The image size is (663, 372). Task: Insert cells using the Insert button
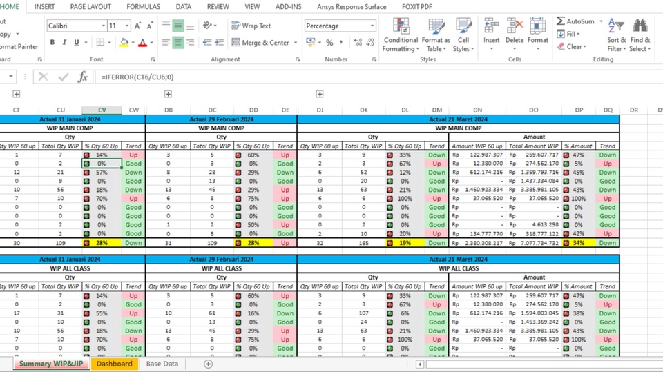click(x=491, y=35)
